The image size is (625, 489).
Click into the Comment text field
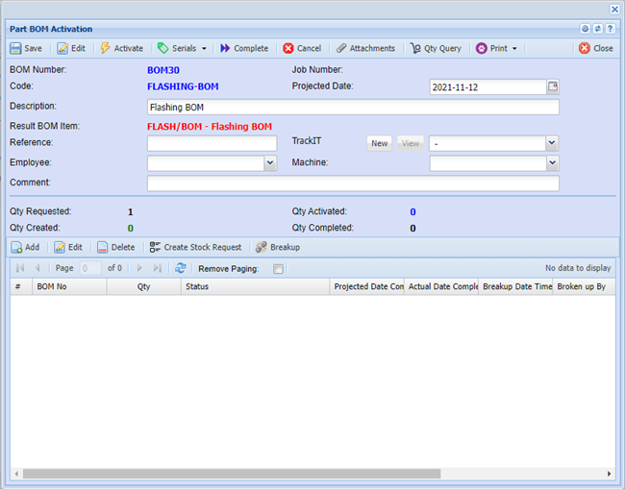(x=352, y=183)
